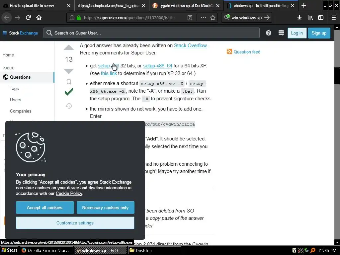This screenshot has height=255, width=340.
Task: Switch to cygwin DuckDuckGo tab
Action: (186, 6)
